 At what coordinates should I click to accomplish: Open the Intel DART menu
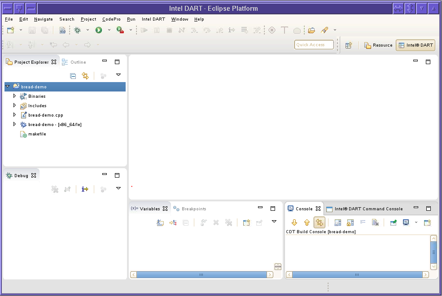click(153, 19)
